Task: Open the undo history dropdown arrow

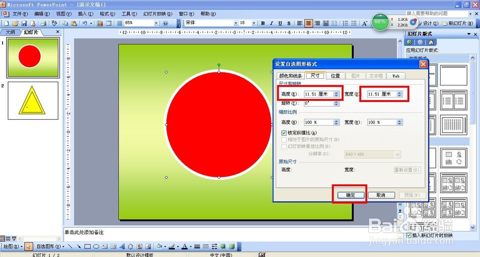Action: 91,23
